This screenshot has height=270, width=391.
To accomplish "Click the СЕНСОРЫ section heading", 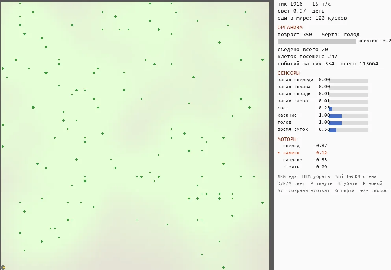I will tap(289, 73).
